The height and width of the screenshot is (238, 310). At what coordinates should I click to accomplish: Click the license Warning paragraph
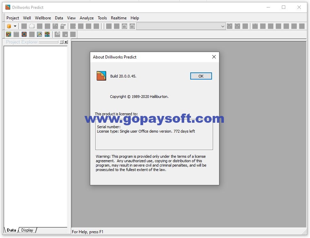pyautogui.click(x=151, y=163)
